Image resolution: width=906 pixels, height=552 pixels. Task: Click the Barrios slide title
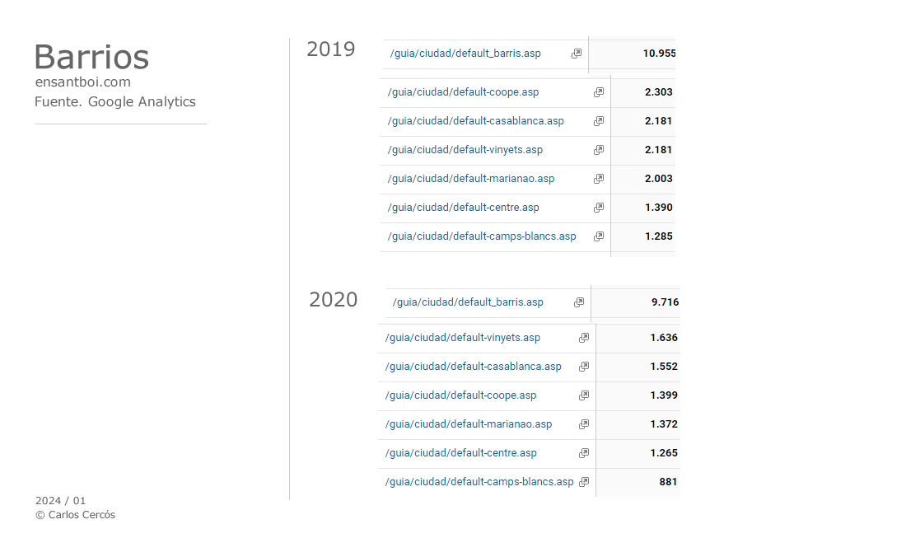pos(92,57)
